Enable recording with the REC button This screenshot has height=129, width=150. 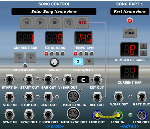pyautogui.click(x=82, y=23)
